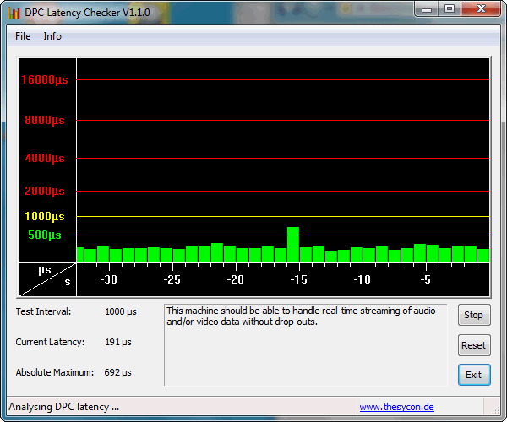This screenshot has width=507, height=422.
Task: Click the -15 time axis label
Action: (x=299, y=279)
